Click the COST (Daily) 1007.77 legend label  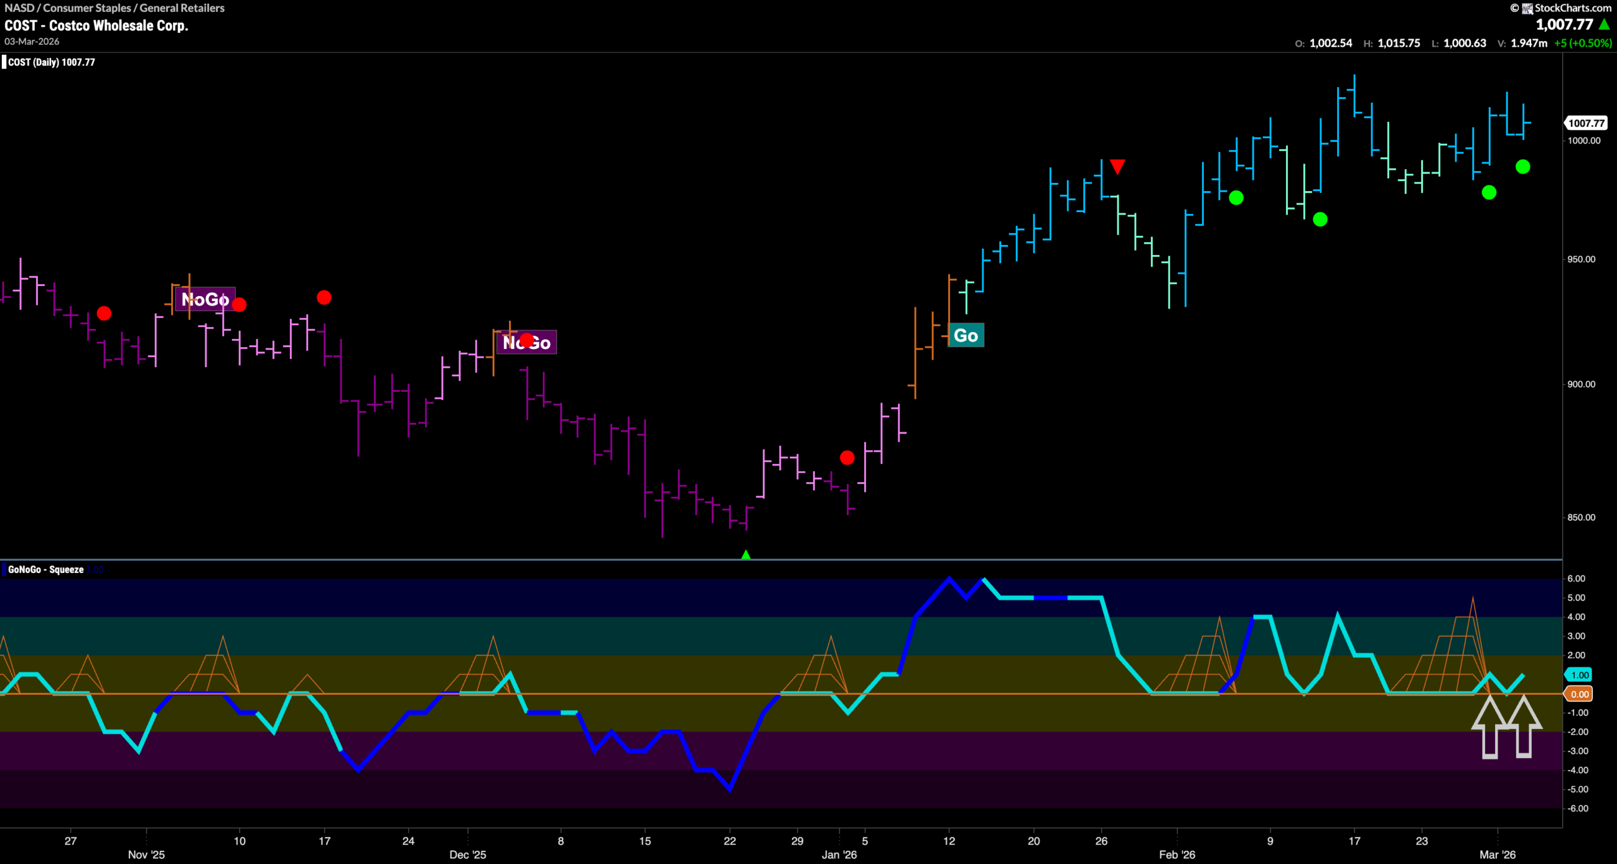[x=51, y=62]
